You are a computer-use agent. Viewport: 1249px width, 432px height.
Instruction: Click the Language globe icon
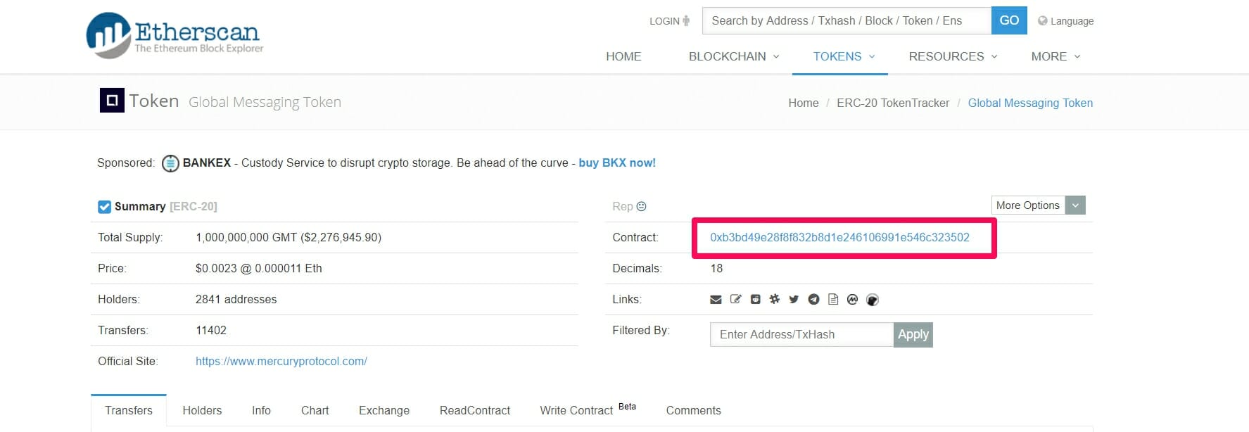[1043, 21]
